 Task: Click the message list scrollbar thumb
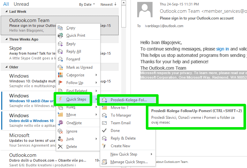[123, 16]
